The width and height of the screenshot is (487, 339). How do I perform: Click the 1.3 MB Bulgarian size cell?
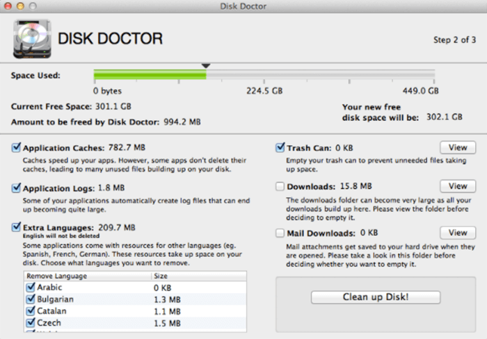click(167, 299)
